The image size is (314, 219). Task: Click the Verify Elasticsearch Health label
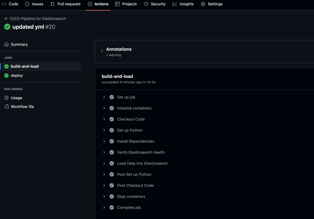[141, 152]
